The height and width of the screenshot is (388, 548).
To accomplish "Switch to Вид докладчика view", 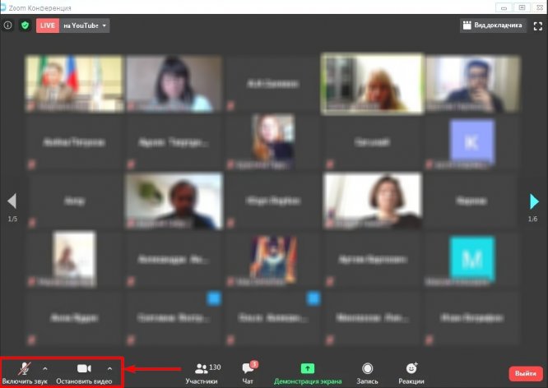I will pyautogui.click(x=493, y=25).
